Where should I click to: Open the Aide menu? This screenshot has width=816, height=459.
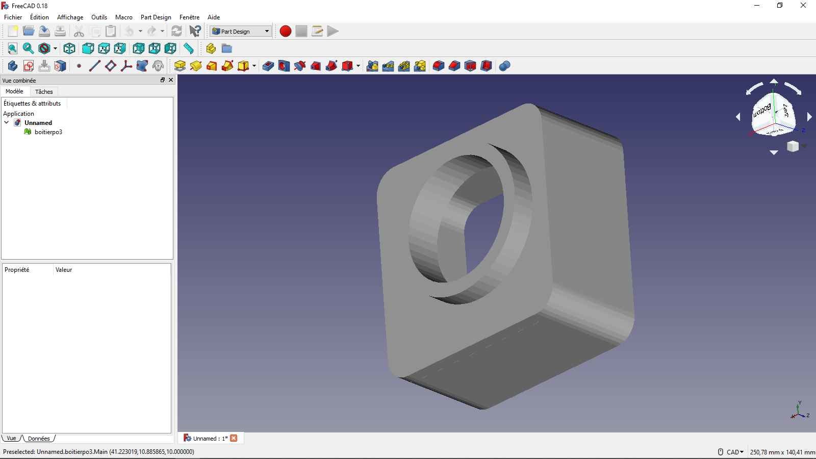click(x=214, y=17)
